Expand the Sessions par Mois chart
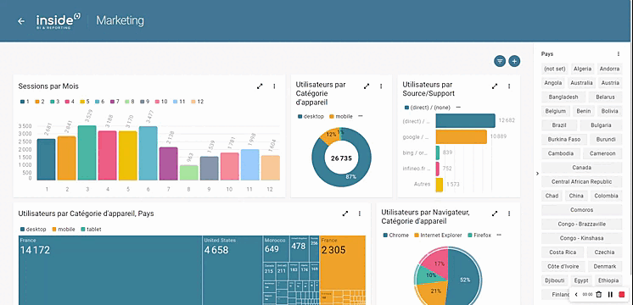Image resolution: width=633 pixels, height=305 pixels. (260, 86)
